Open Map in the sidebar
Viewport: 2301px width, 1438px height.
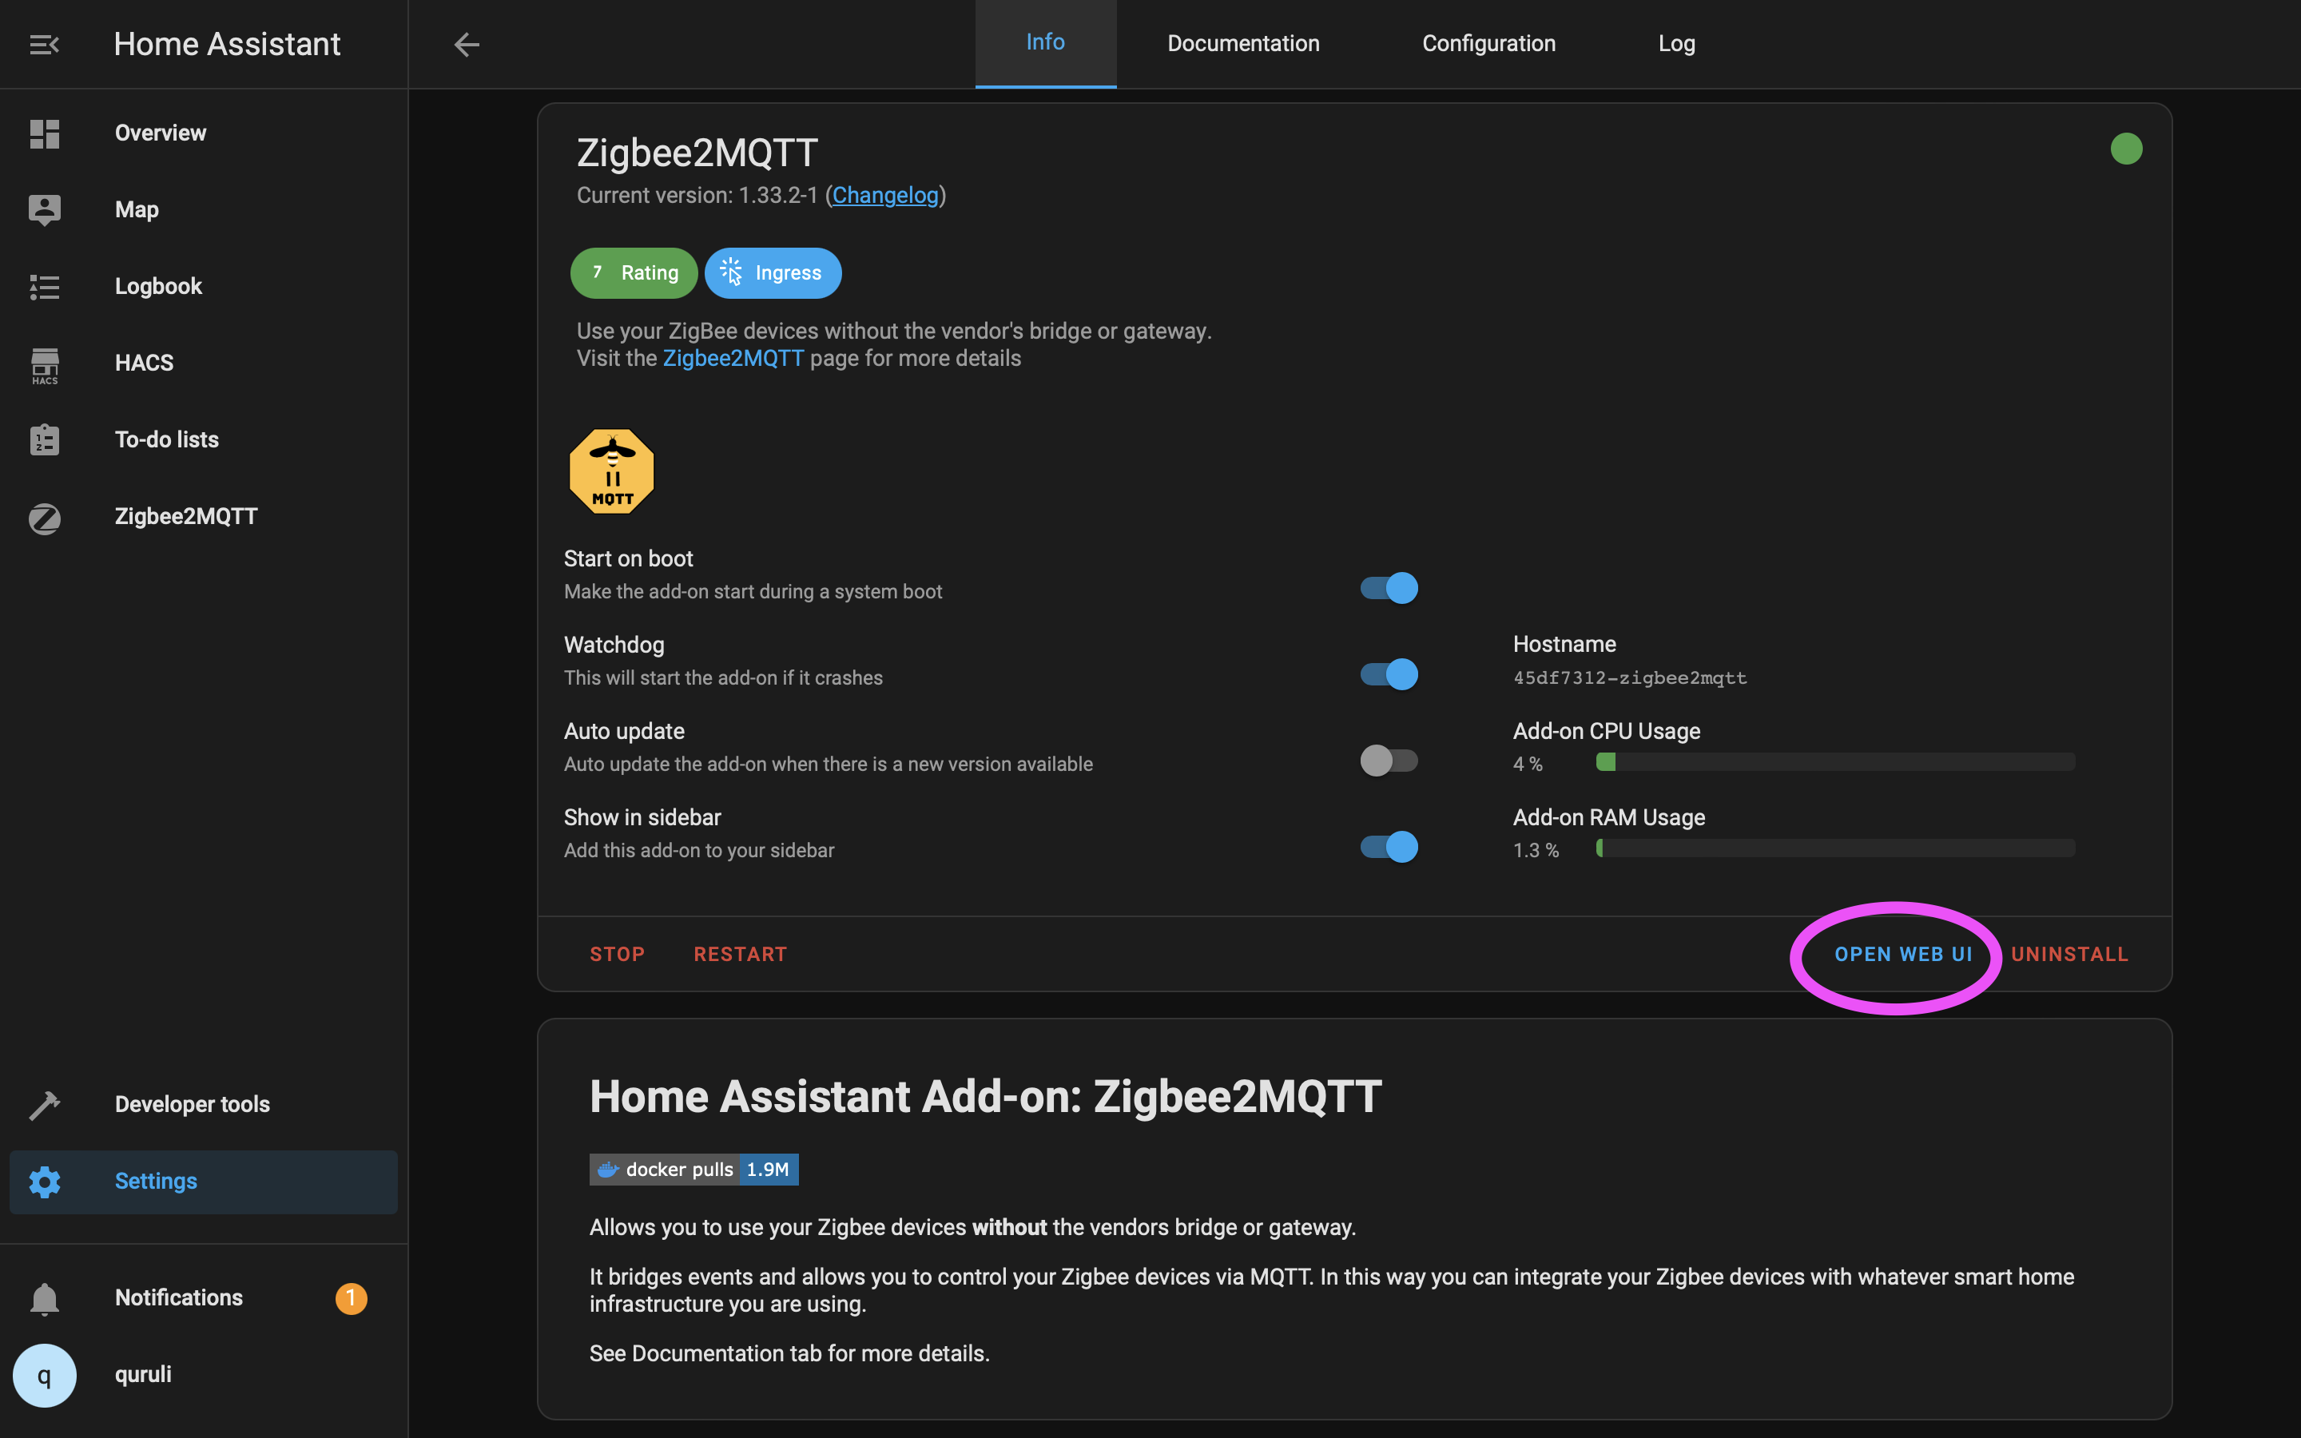pos(204,209)
